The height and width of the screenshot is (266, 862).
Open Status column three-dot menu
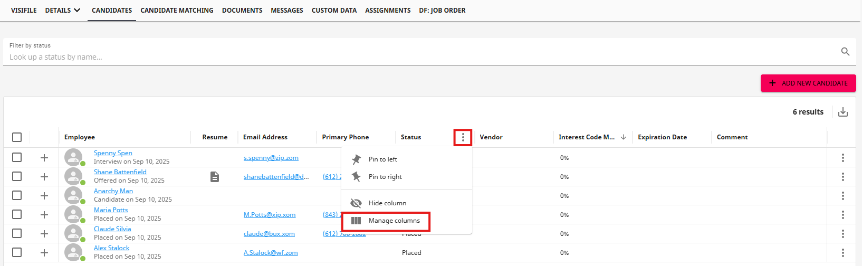tap(463, 137)
